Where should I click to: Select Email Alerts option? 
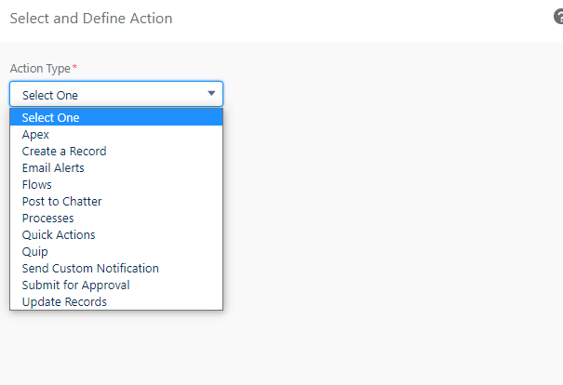(116, 168)
